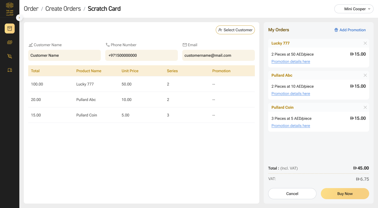Open promotion details for Pullard Abc

coord(291,94)
